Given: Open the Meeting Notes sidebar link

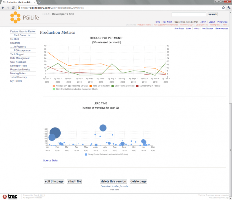Looking at the screenshot, I should click(x=18, y=73).
